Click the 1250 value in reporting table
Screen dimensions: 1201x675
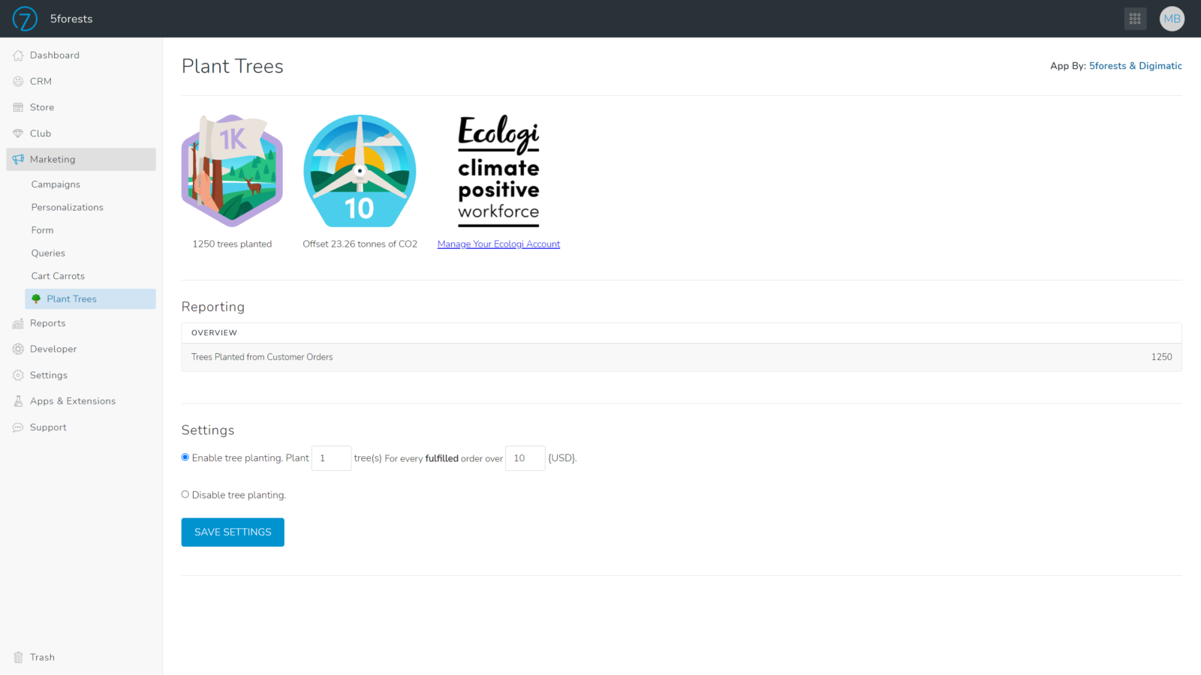[1161, 357]
